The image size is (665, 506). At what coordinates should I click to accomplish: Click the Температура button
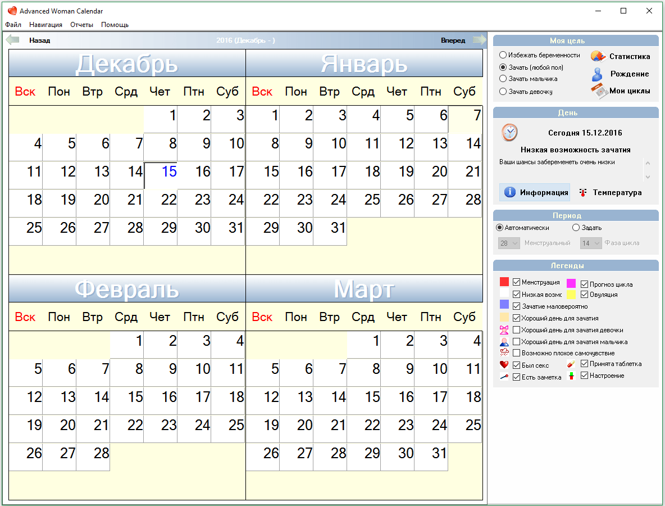point(611,192)
